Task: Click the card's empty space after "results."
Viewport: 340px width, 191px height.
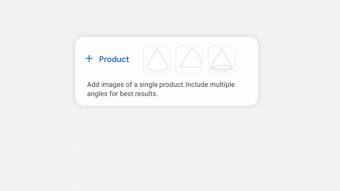Action: coord(204,94)
